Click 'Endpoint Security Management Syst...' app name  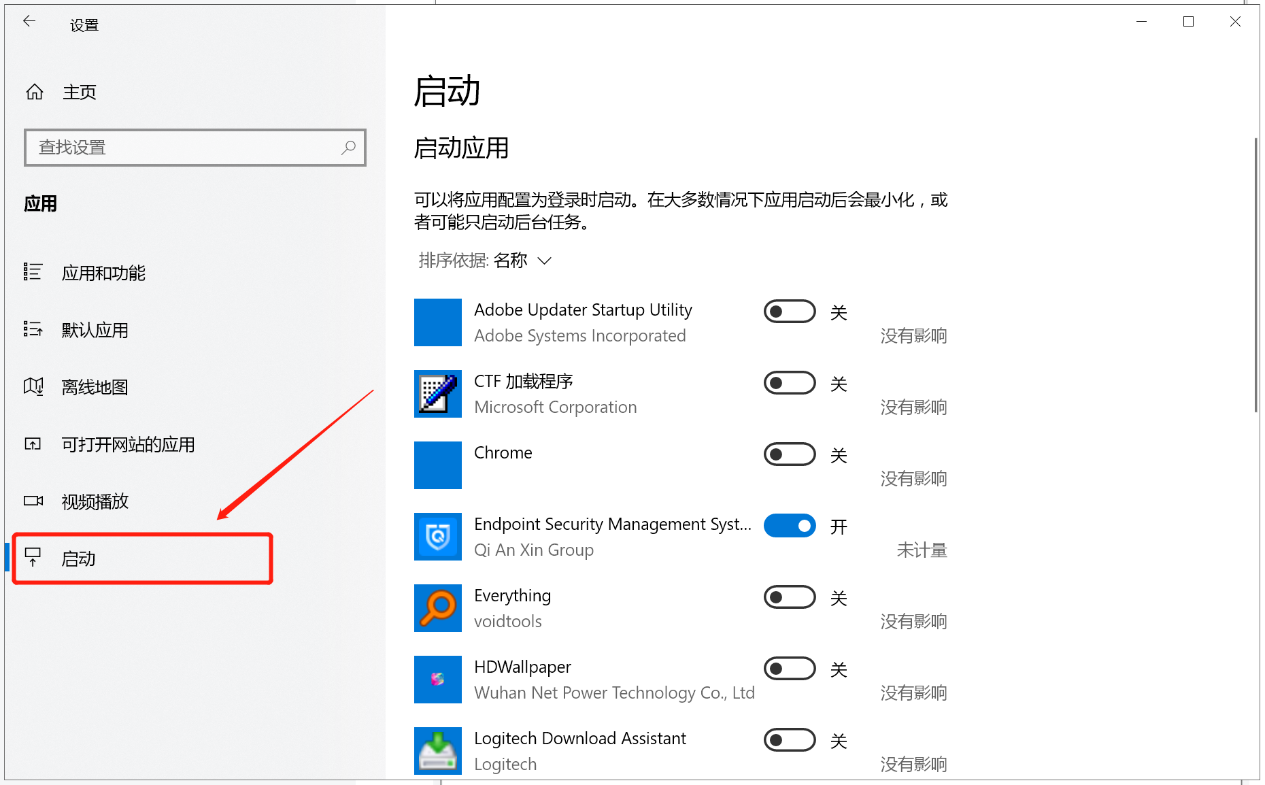click(x=613, y=524)
